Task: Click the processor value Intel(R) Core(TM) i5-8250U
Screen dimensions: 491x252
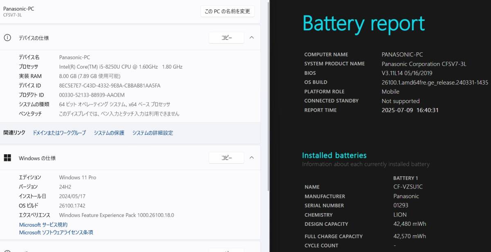Action: (x=121, y=67)
